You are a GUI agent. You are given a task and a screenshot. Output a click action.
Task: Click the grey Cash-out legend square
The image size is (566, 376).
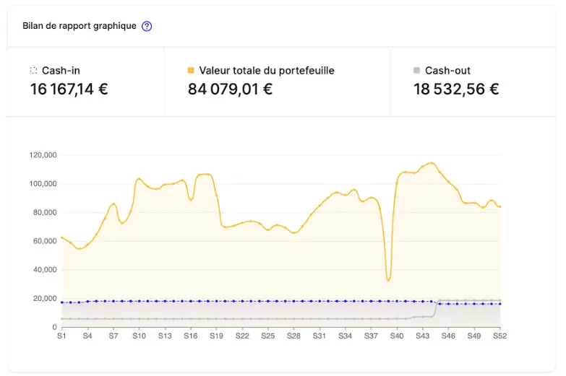point(416,71)
